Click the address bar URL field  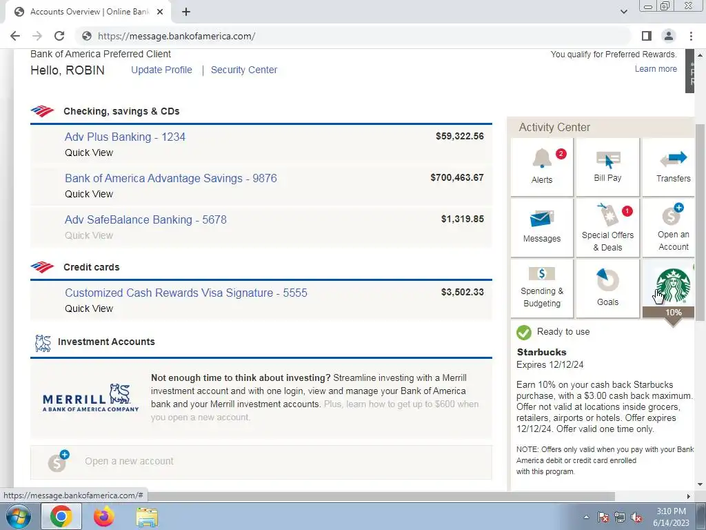coord(354,36)
